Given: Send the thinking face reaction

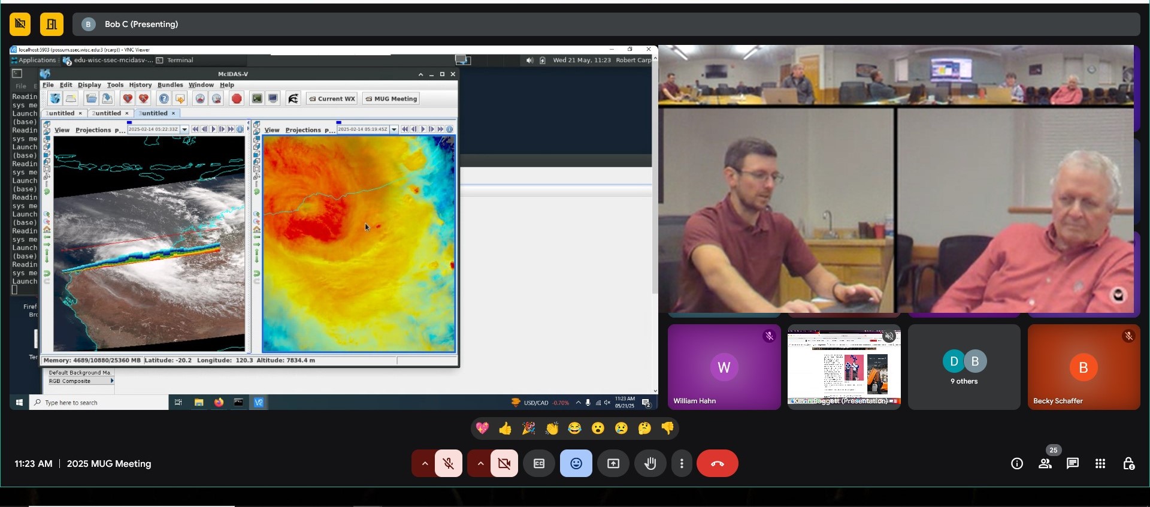Looking at the screenshot, I should pyautogui.click(x=644, y=428).
